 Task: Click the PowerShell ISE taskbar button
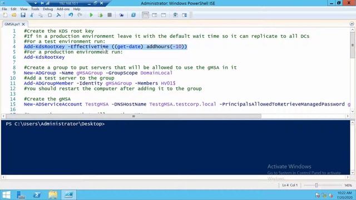pos(68,195)
